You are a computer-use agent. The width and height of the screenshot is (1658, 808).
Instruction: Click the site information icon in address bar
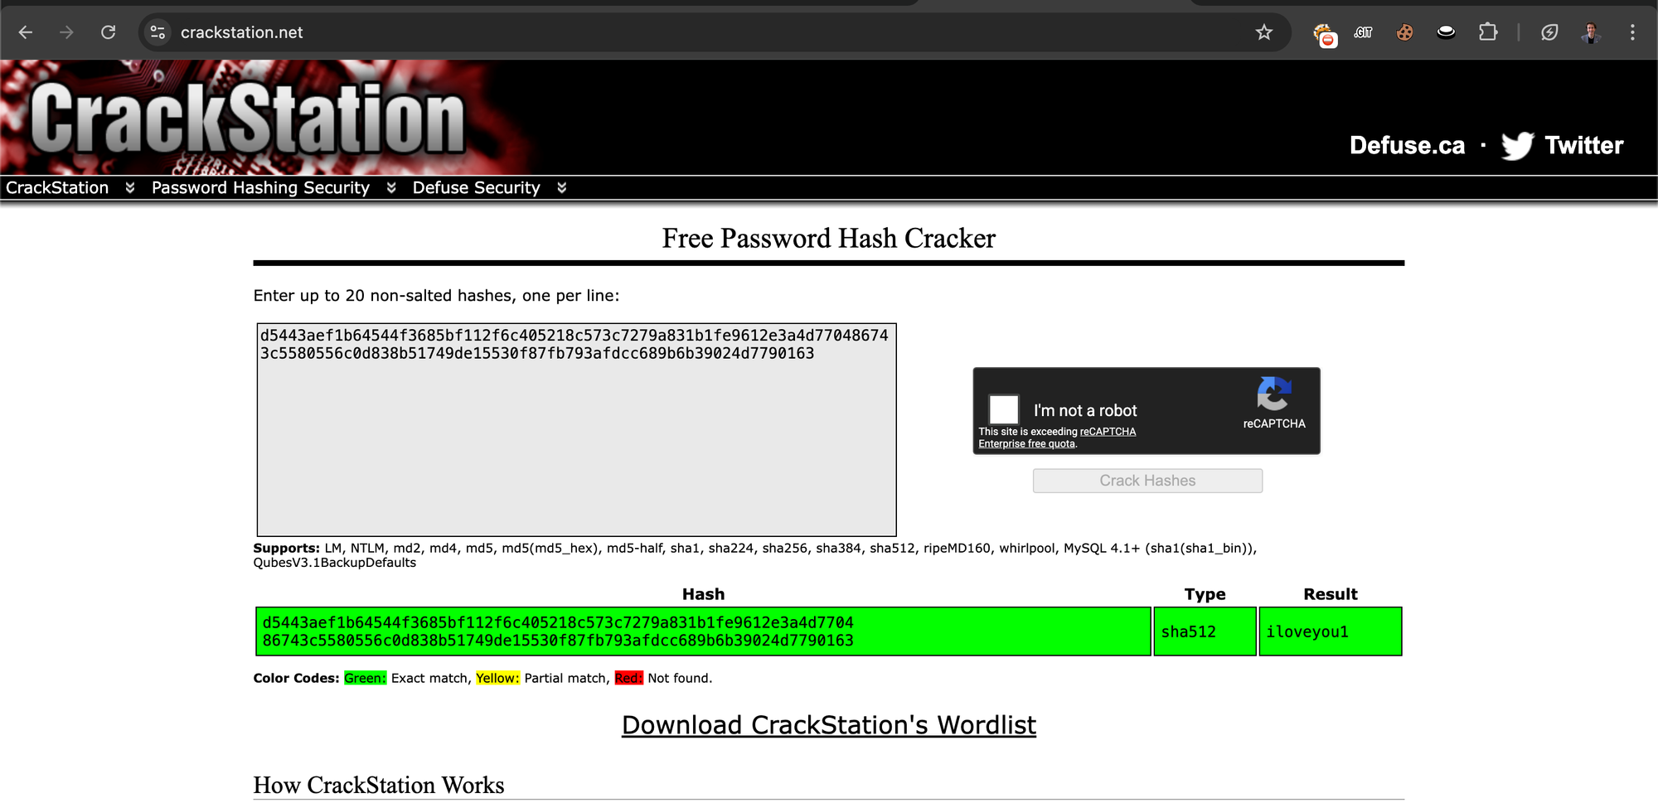(x=158, y=32)
